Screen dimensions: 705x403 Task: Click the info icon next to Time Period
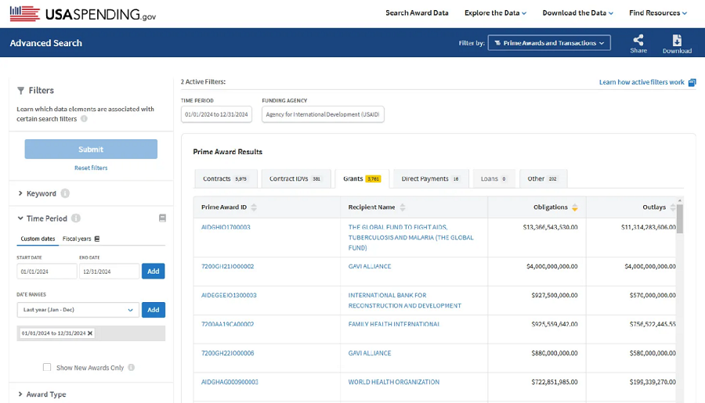[76, 218]
